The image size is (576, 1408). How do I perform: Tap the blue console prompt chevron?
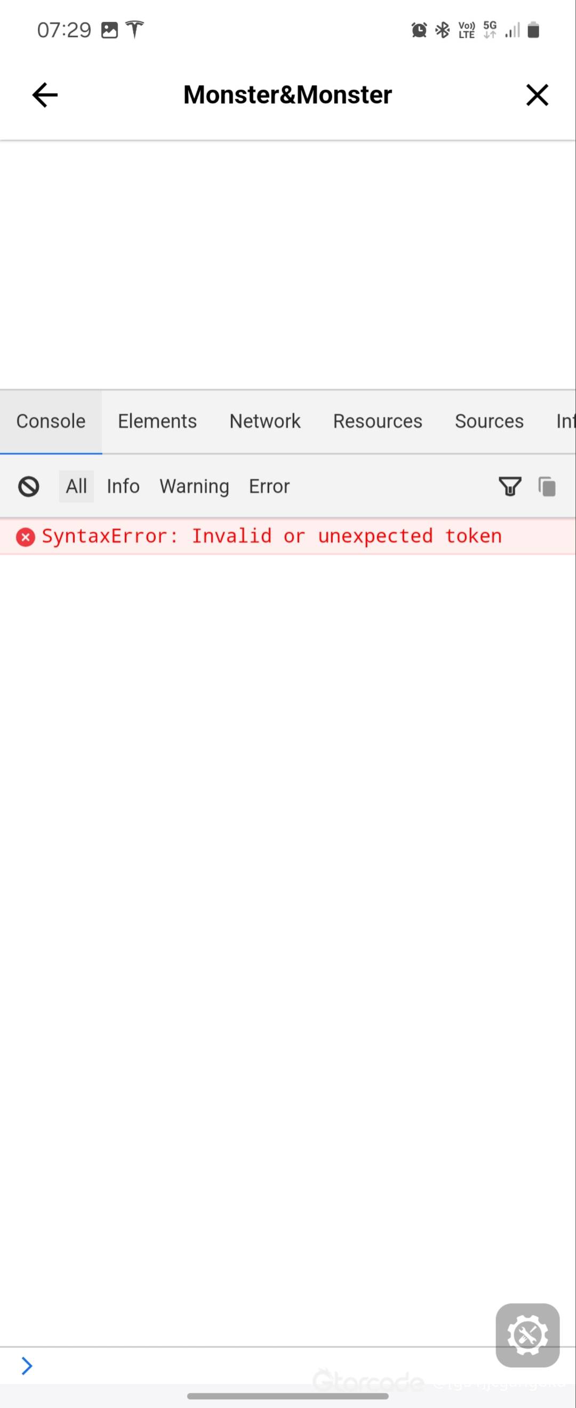pos(26,1366)
